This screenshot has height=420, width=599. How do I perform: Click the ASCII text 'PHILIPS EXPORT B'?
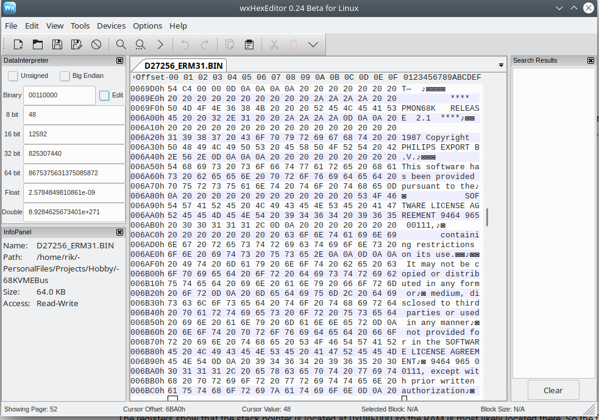[x=441, y=147]
